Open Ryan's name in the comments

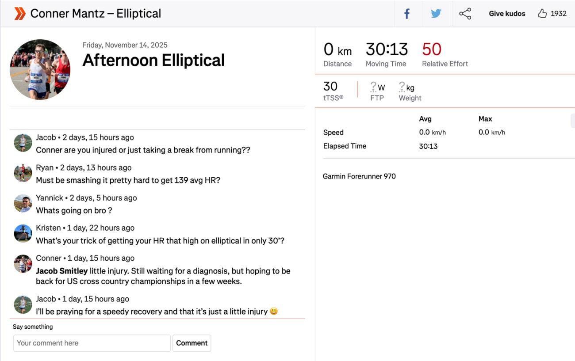45,167
